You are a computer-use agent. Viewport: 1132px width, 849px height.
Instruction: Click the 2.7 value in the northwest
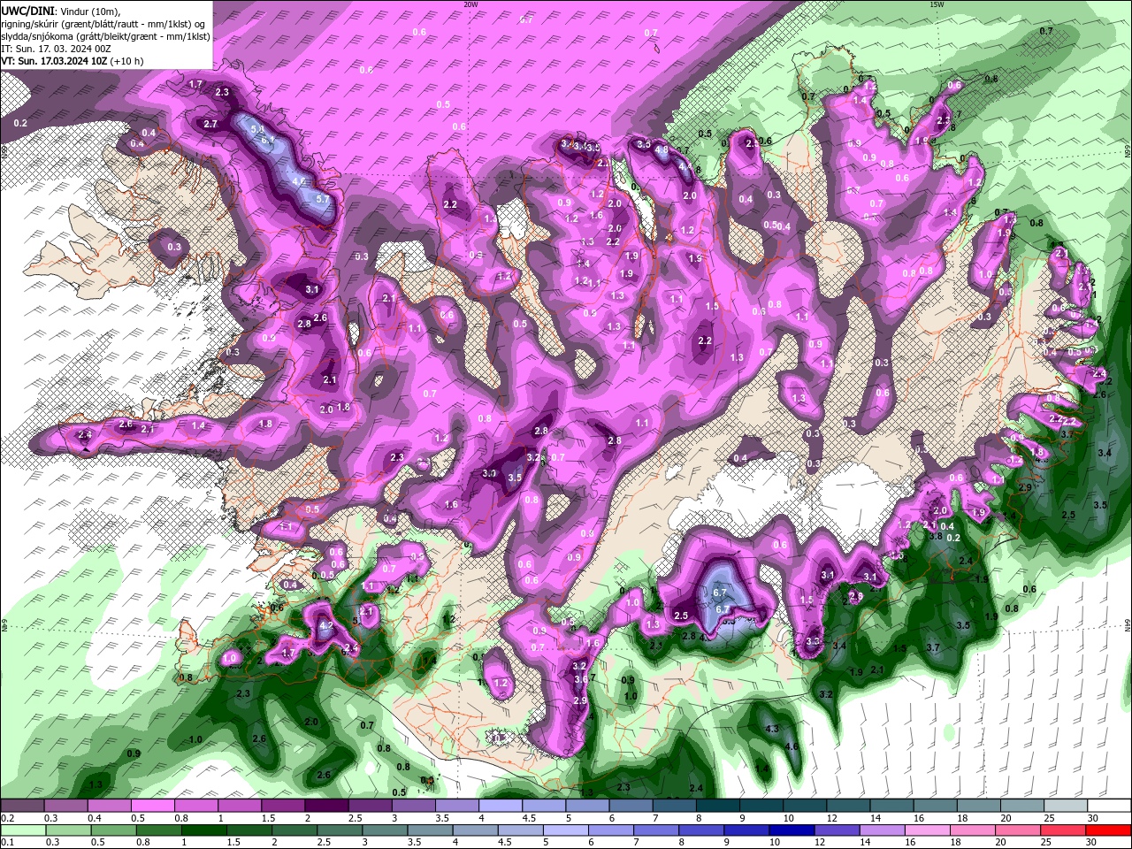(x=210, y=125)
